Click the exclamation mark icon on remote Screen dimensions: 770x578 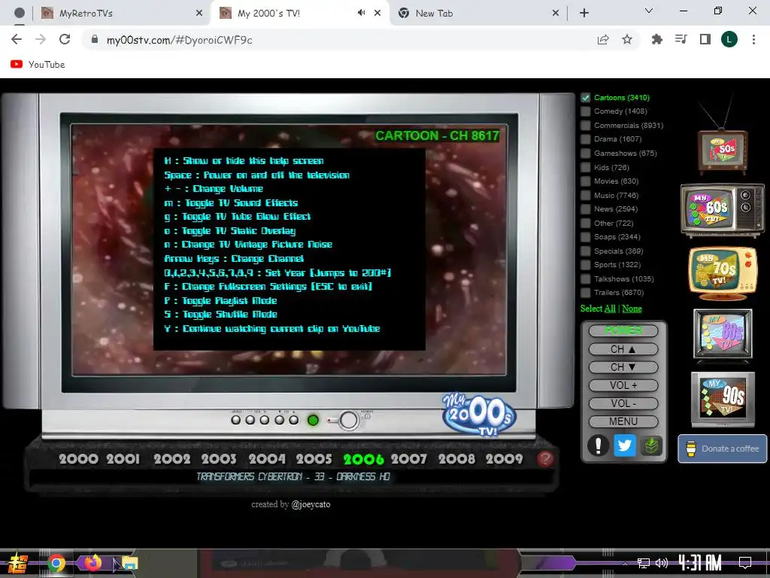tap(598, 446)
